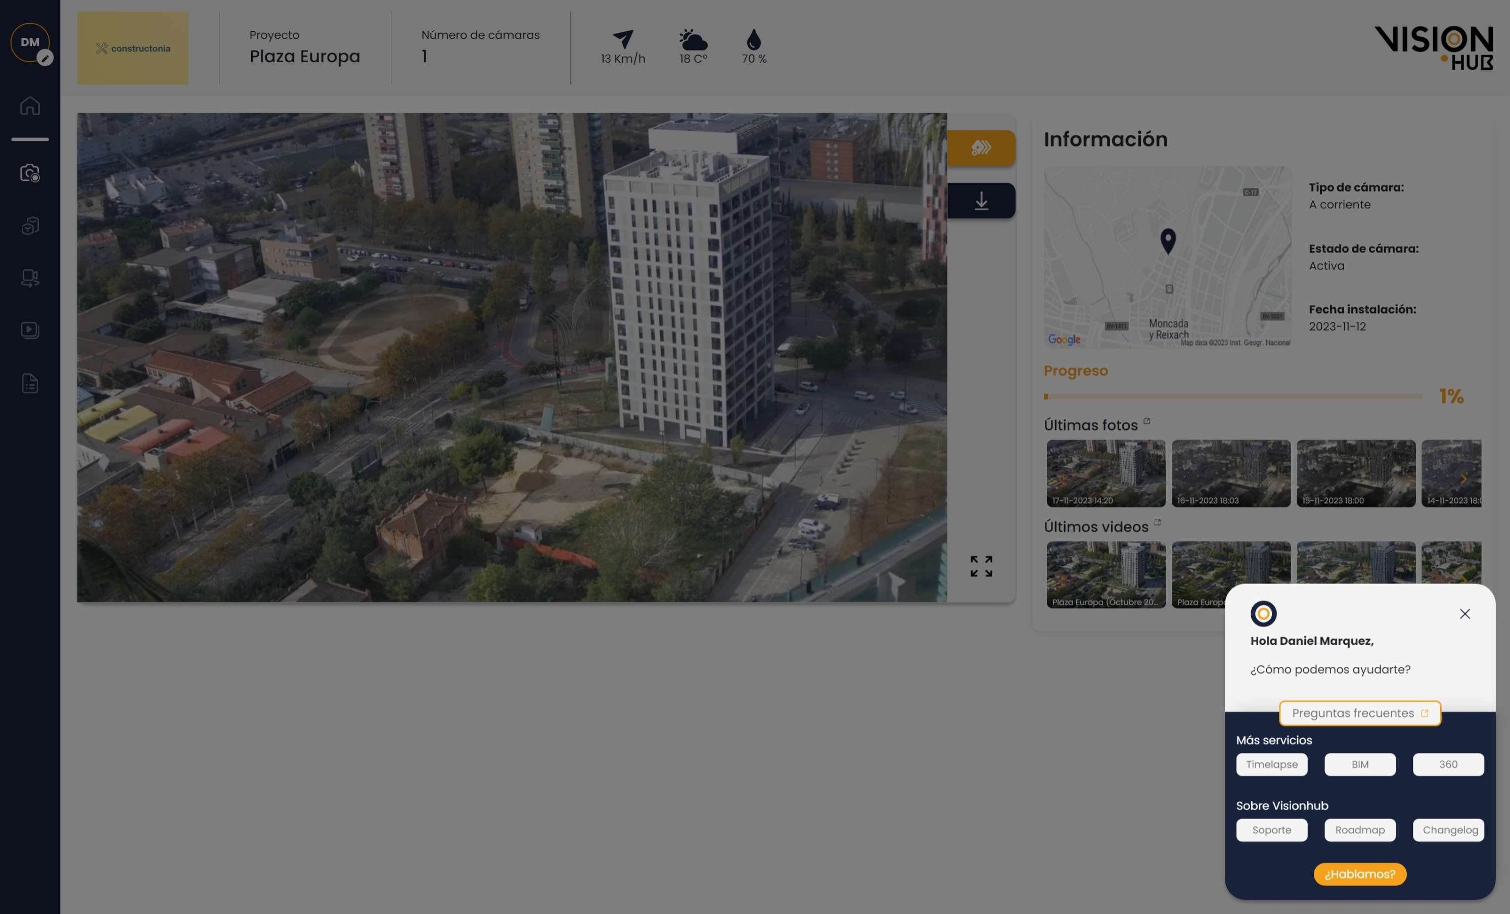
Task: Click the Plaza Europa project name
Action: 304,57
